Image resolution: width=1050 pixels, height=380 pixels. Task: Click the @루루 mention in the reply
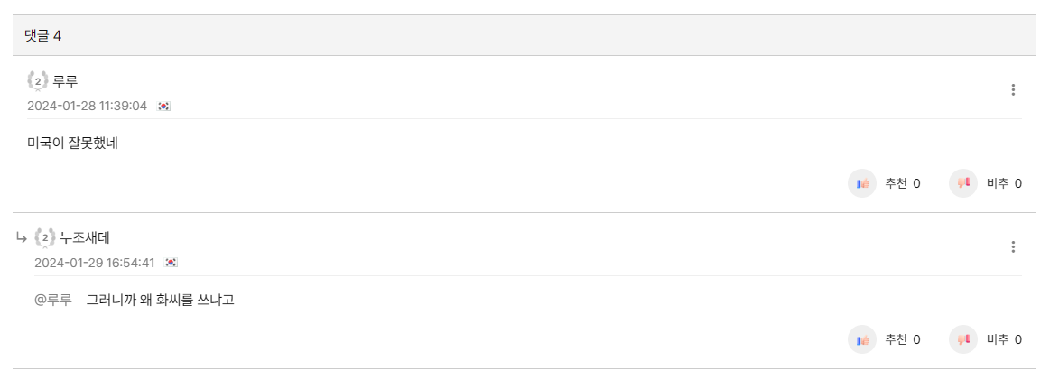tap(53, 301)
